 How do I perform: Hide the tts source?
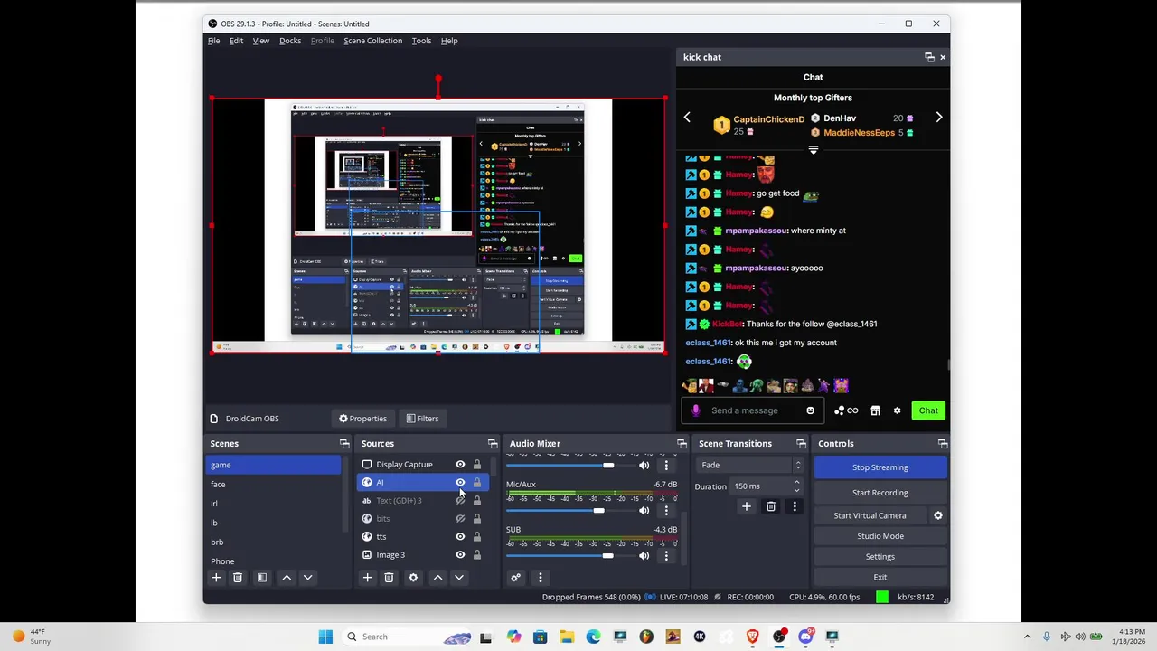coord(460,537)
